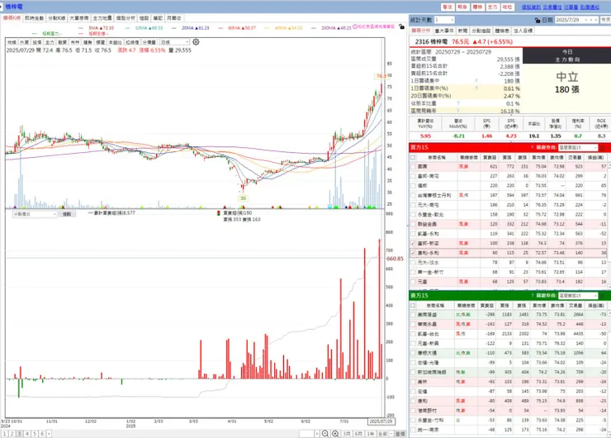Click the help icon in 買方15 header
This screenshot has width=611, height=438.
(x=532, y=147)
